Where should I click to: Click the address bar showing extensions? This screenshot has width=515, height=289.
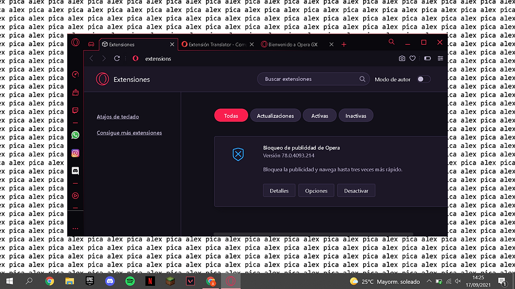(263, 58)
